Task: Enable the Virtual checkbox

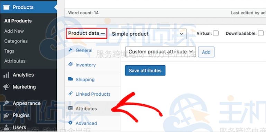Action: (x=216, y=33)
